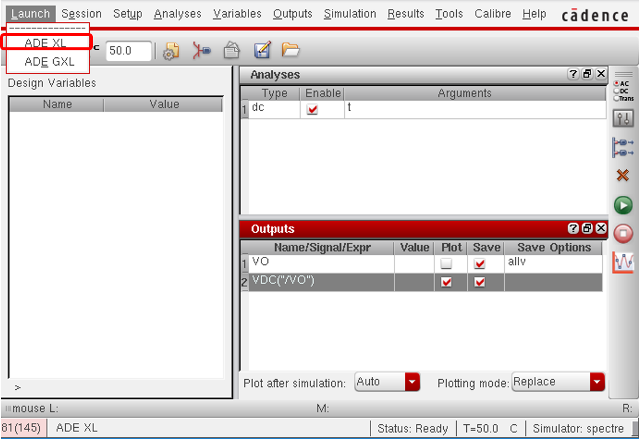Click the temperature field showing 50.0
The width and height of the screenshot is (639, 439).
coord(128,51)
